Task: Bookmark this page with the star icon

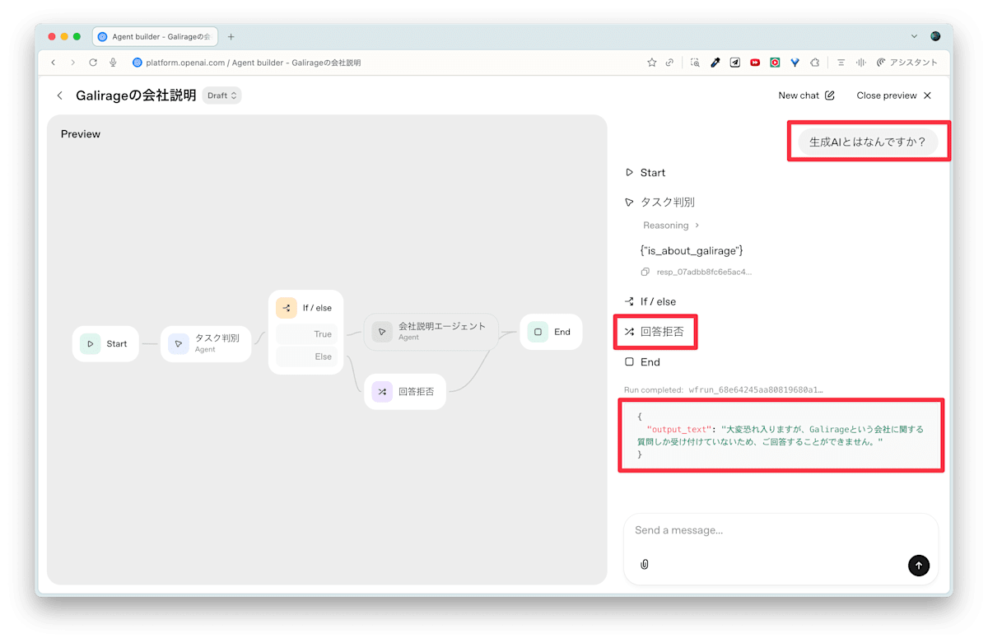Action: (652, 63)
